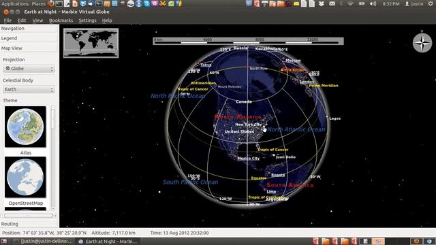Launch the terminal from the top panel
Image resolution: width=436 pixels, height=245 pixels.
coord(59,3)
